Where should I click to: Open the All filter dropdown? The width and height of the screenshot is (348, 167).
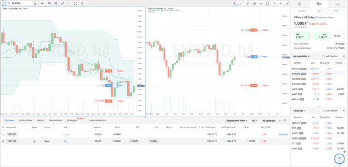pyautogui.click(x=255, y=121)
